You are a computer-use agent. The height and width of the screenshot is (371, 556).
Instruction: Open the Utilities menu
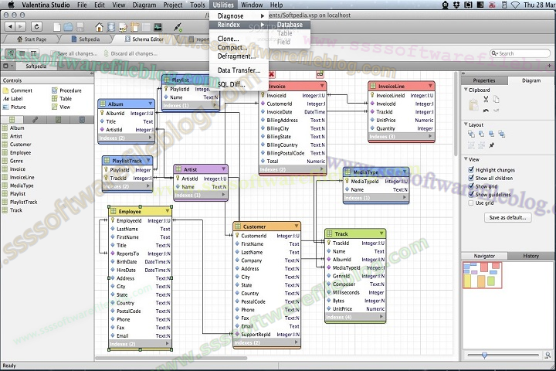223,5
